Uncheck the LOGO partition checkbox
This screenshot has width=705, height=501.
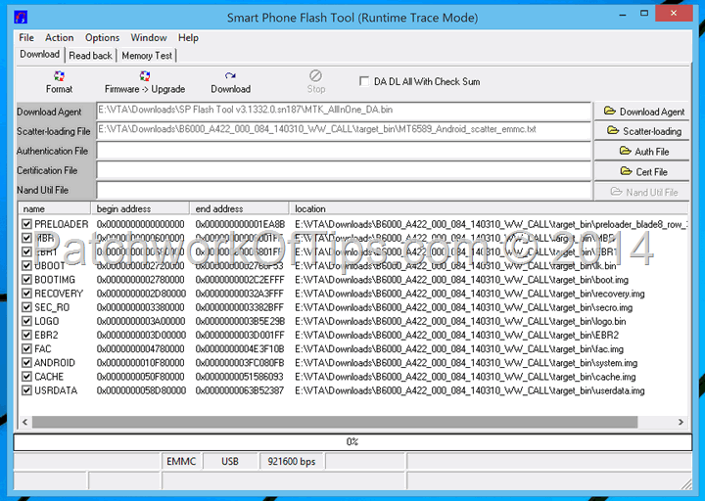[26, 321]
